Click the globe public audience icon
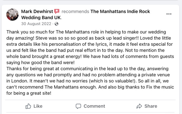182x114 pixels. click(x=56, y=24)
